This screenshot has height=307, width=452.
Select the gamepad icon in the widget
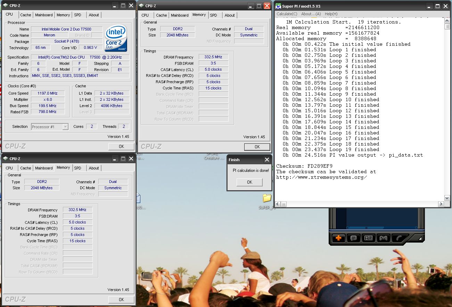(383, 238)
